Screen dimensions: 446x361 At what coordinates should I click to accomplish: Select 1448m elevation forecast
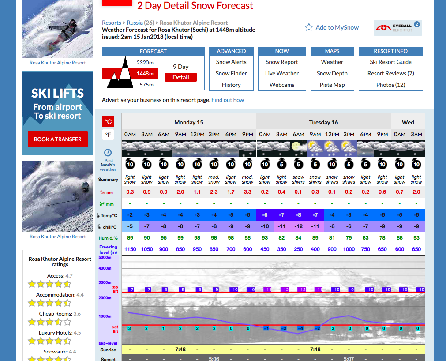pyautogui.click(x=145, y=74)
